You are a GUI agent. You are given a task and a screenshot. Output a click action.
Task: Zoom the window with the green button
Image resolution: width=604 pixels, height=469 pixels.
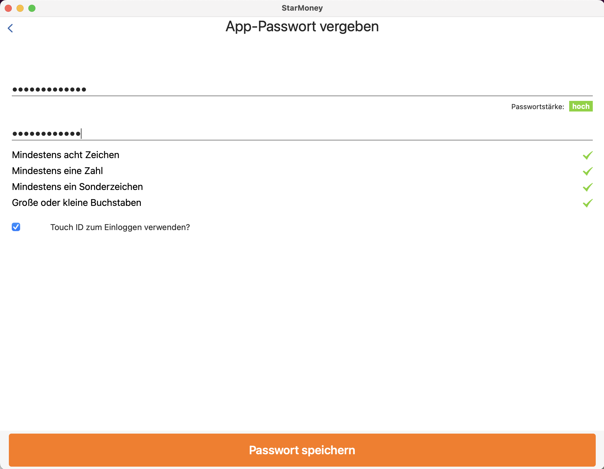click(x=32, y=8)
